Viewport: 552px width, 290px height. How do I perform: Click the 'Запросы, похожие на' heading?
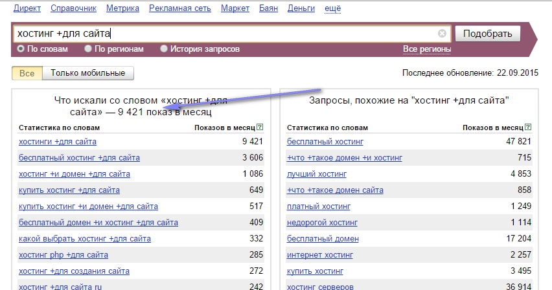pos(409,100)
